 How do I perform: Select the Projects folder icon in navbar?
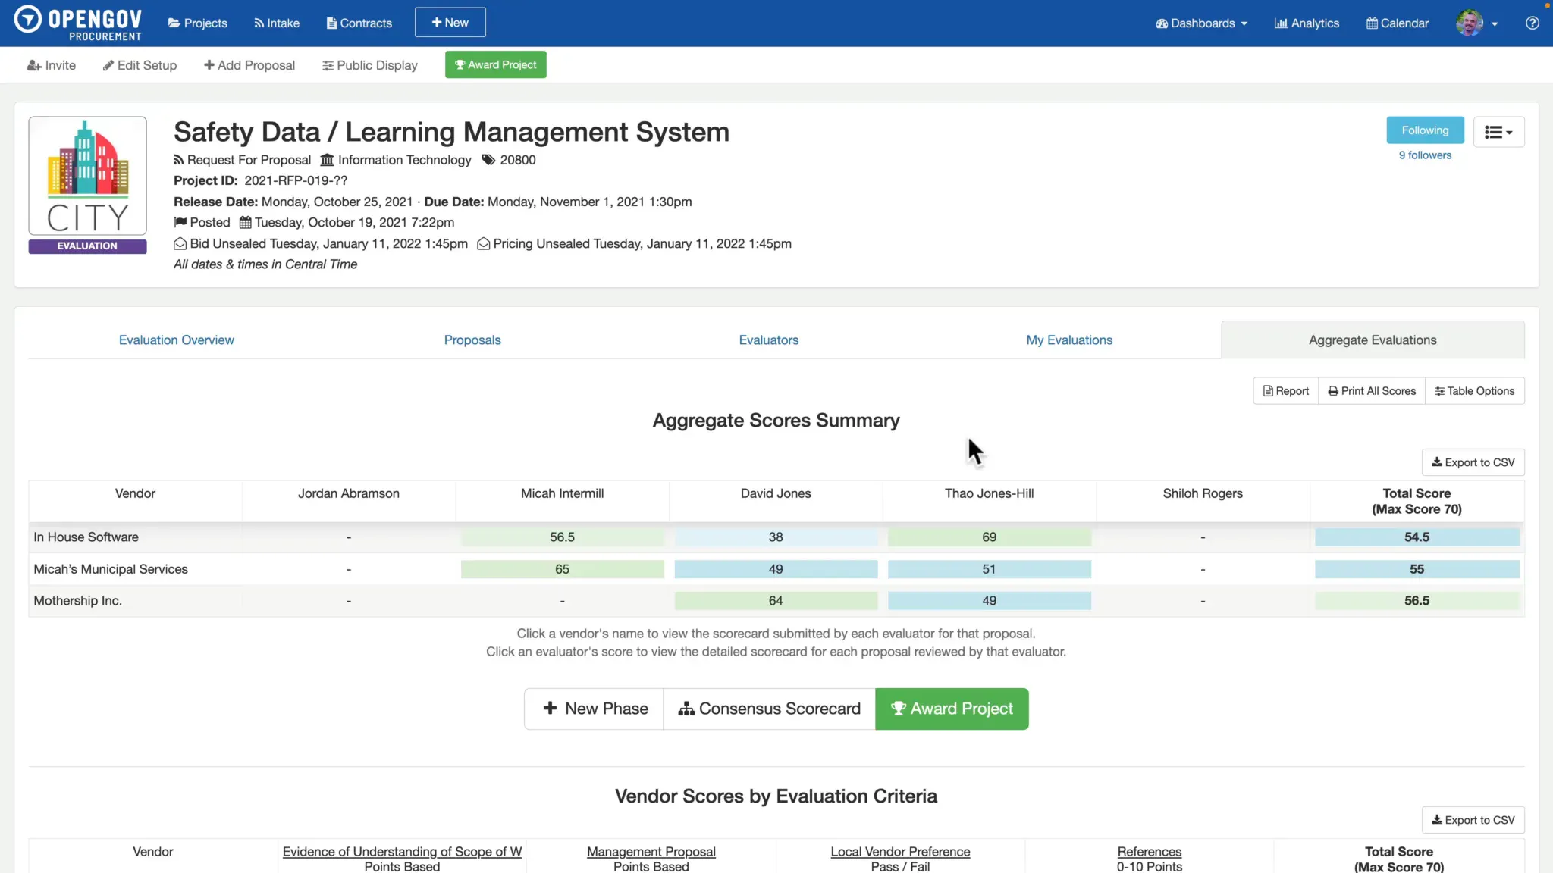coord(173,23)
